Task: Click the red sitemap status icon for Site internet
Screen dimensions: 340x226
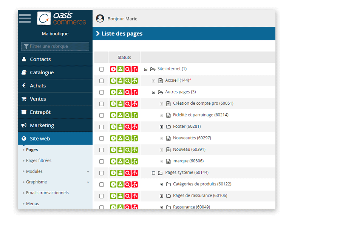Action: coord(134,69)
